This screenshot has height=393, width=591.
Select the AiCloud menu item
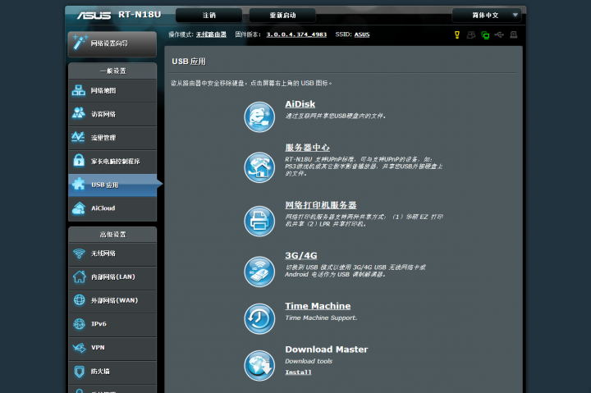tap(112, 208)
